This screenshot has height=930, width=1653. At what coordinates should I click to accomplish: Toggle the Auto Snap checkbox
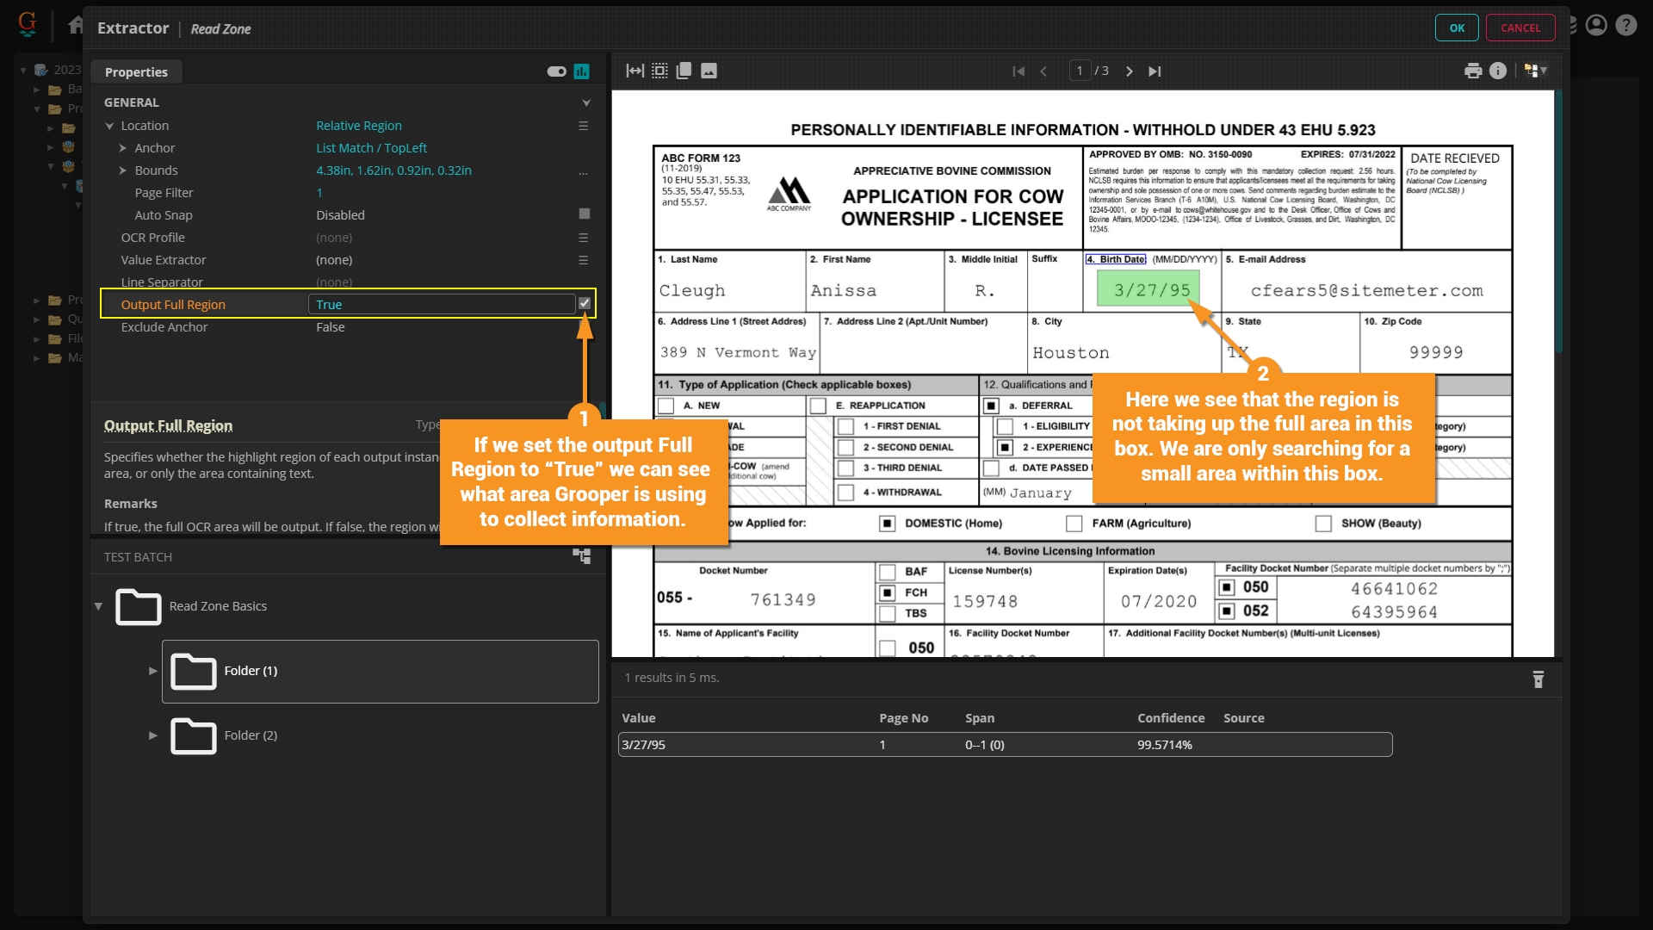click(585, 214)
